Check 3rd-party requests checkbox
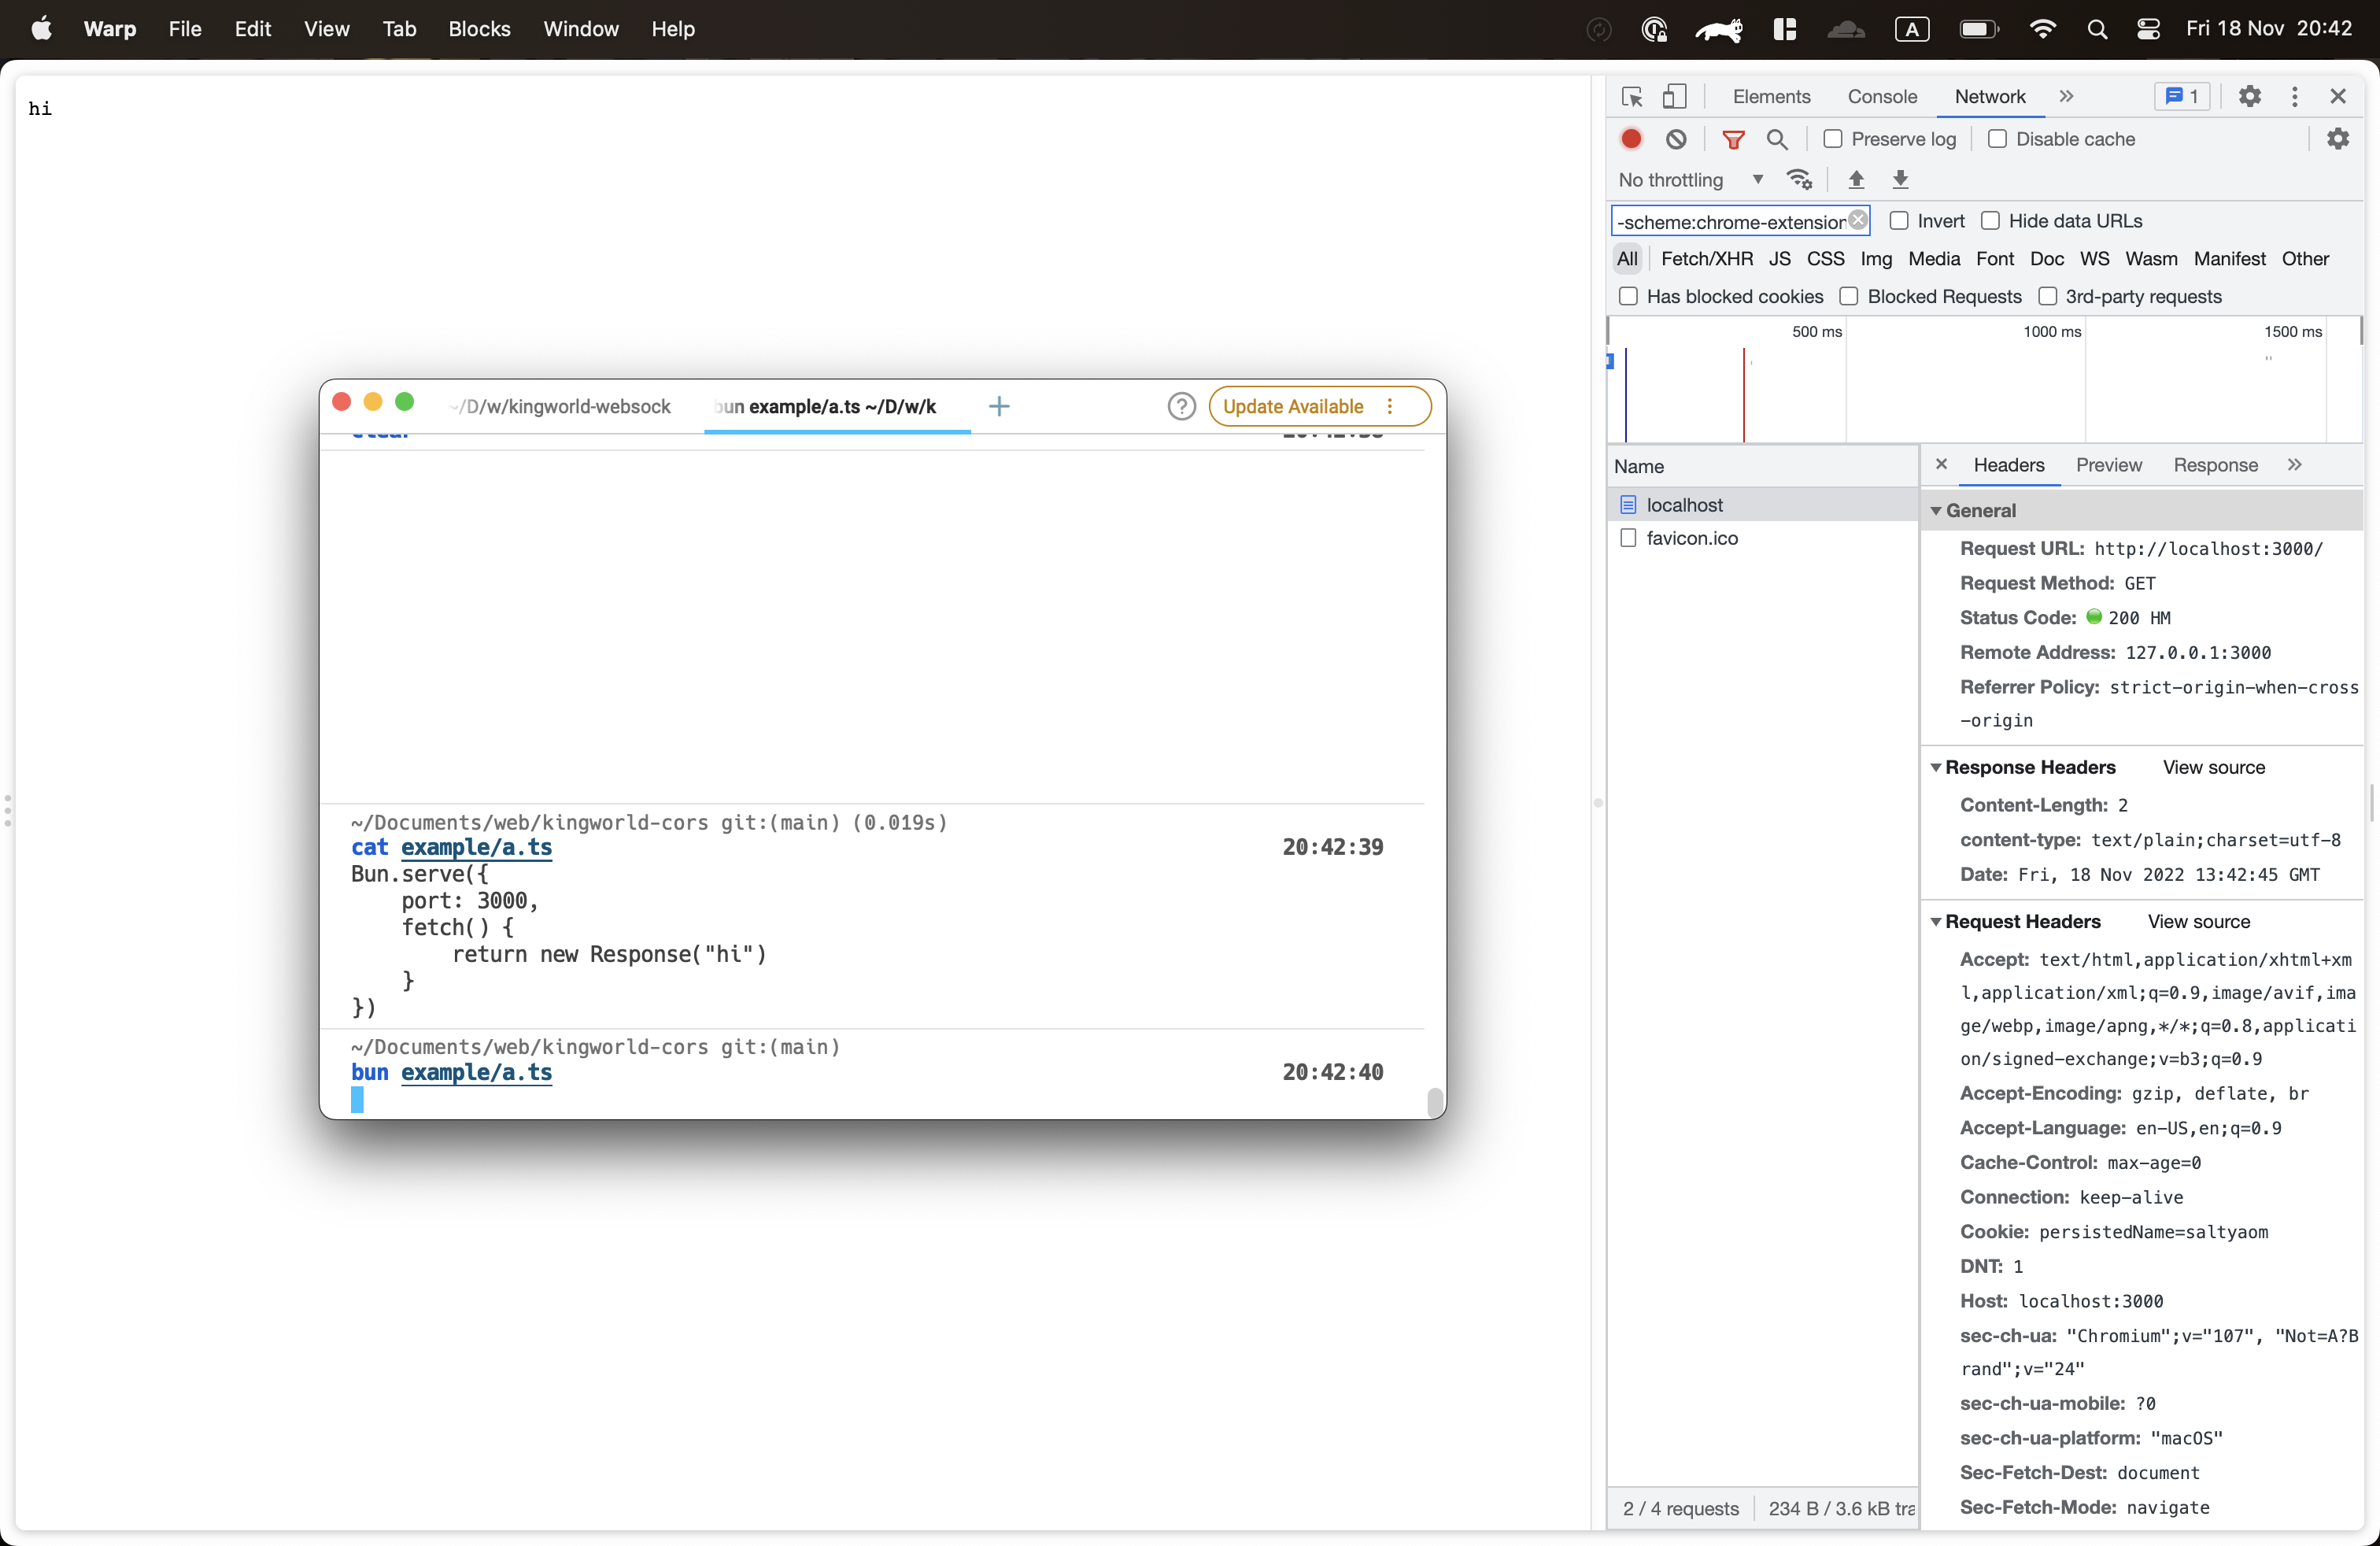The image size is (2380, 1546). (x=2046, y=297)
